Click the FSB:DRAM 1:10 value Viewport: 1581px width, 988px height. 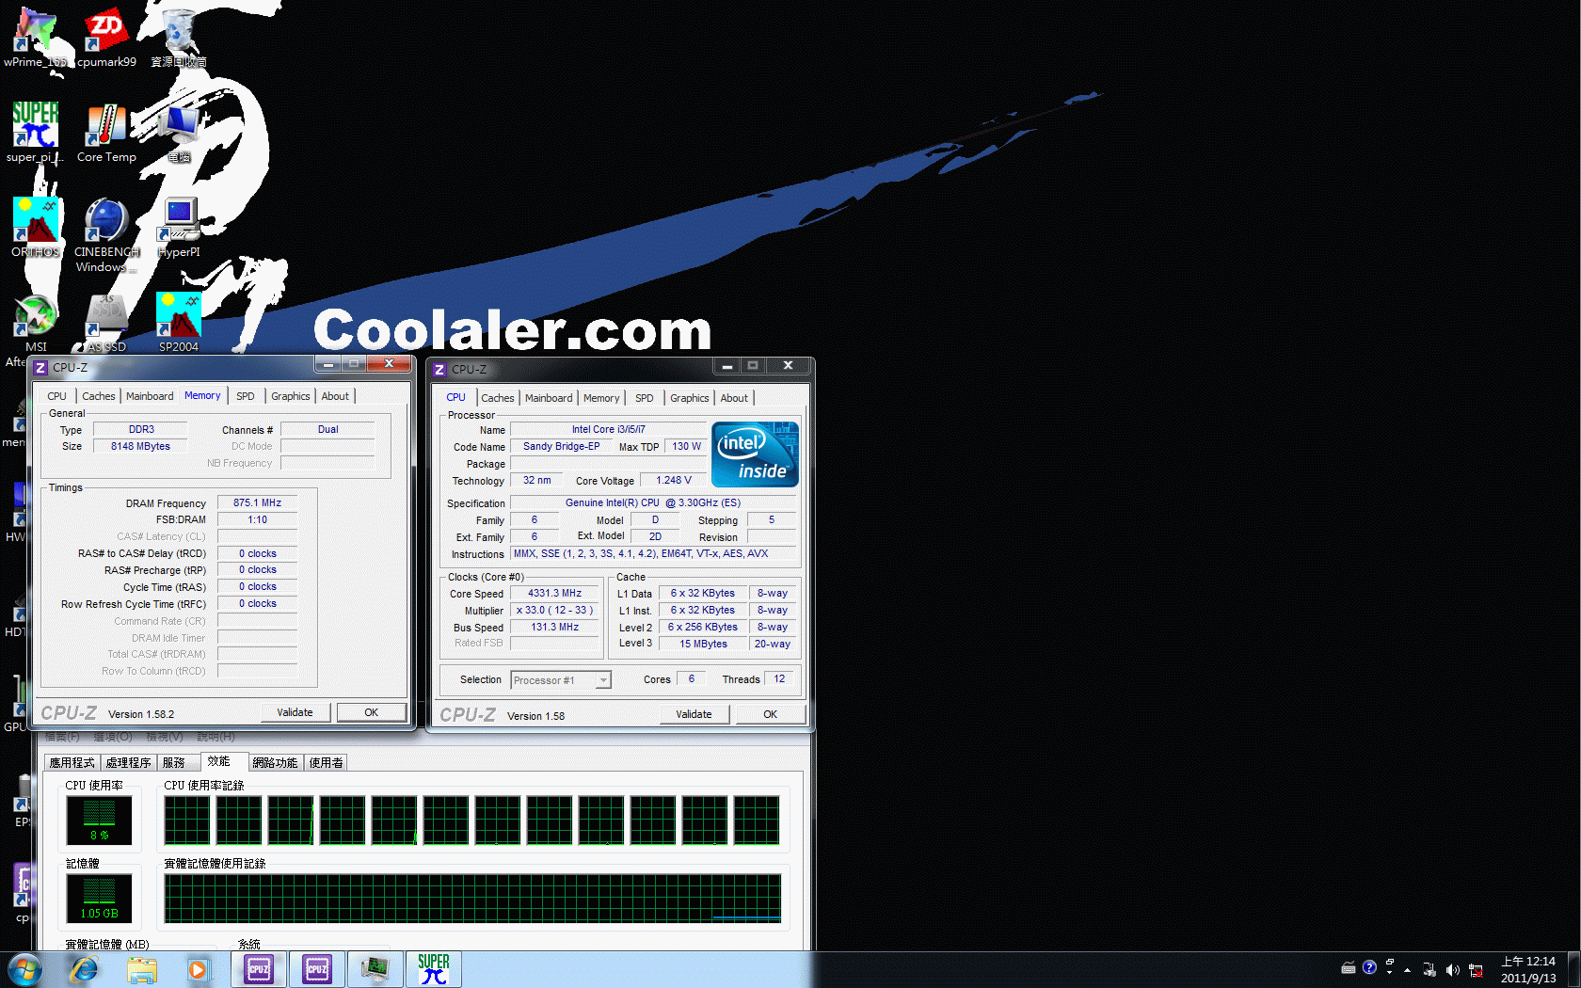[257, 520]
